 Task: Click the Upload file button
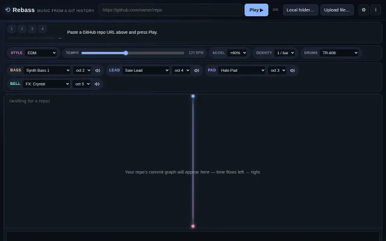point(337,10)
